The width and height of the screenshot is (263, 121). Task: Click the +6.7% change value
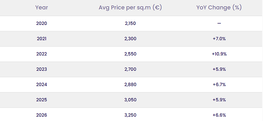[219, 85]
